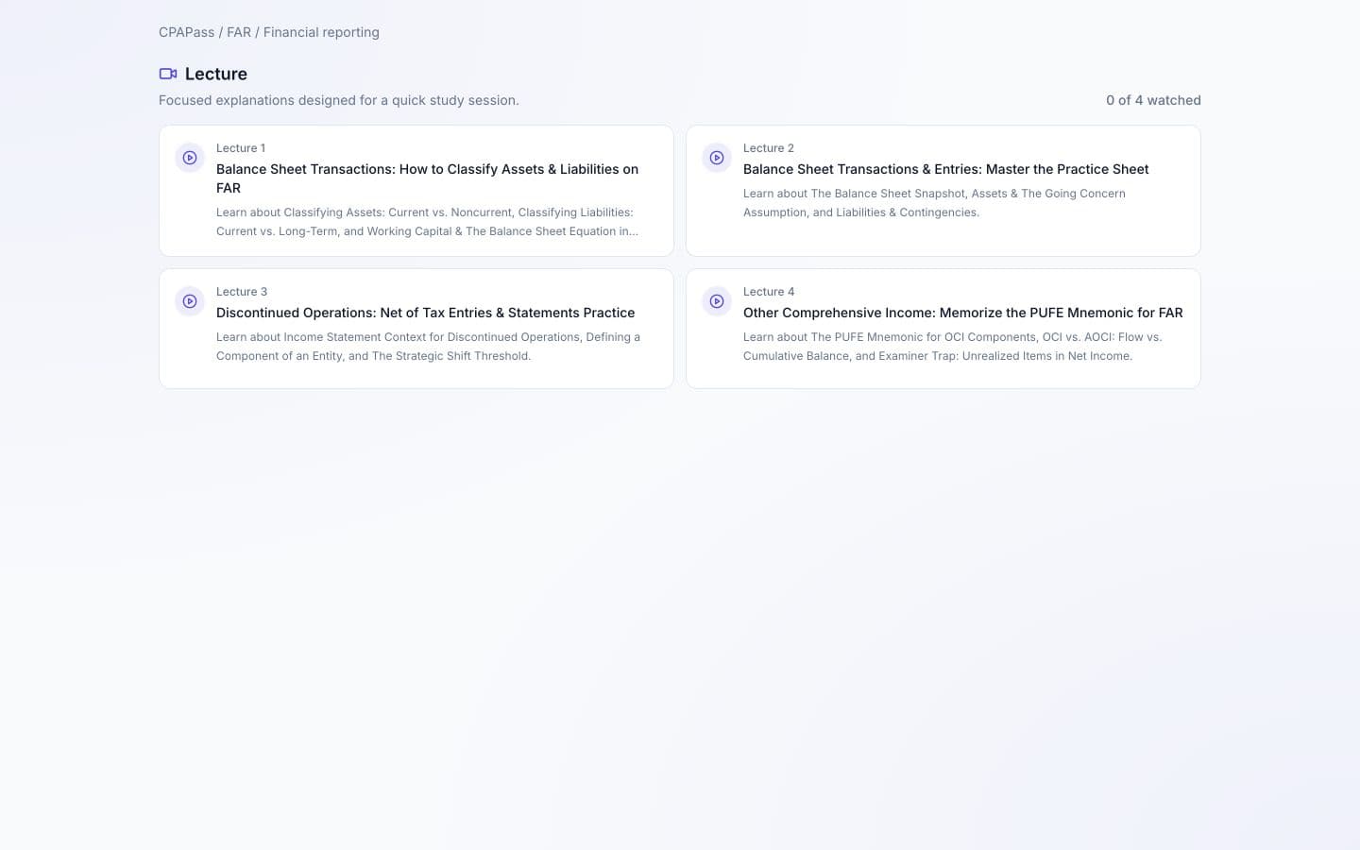1360x850 pixels.
Task: Open the Discontinued Operations lecture title
Action: [x=425, y=313]
